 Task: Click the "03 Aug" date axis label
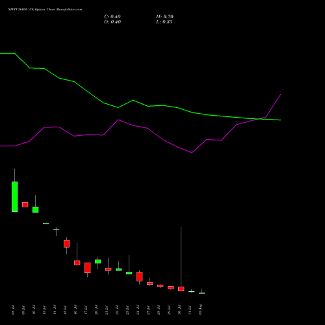200,309
